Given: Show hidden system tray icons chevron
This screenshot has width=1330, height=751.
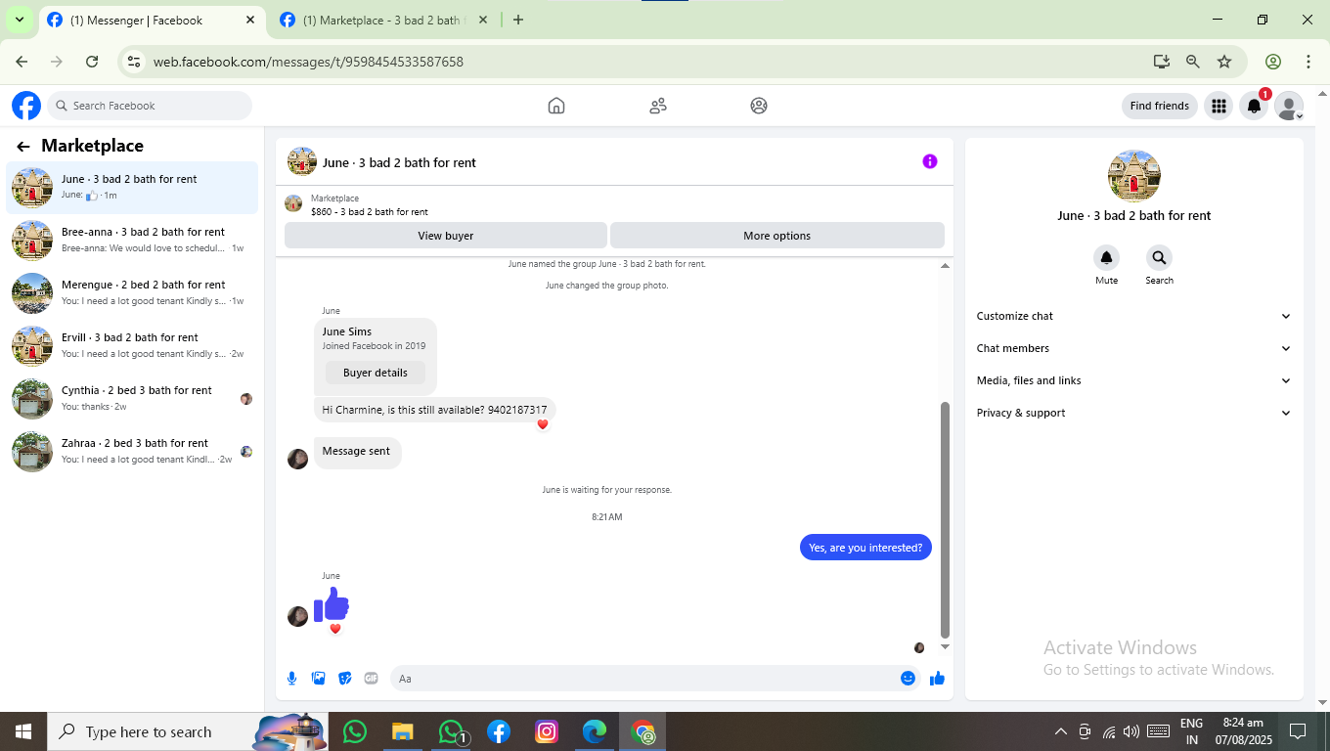Looking at the screenshot, I should tap(1060, 731).
